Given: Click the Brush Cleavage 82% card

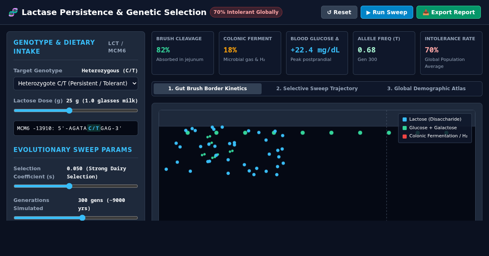Looking at the screenshot, I should tap(183, 53).
